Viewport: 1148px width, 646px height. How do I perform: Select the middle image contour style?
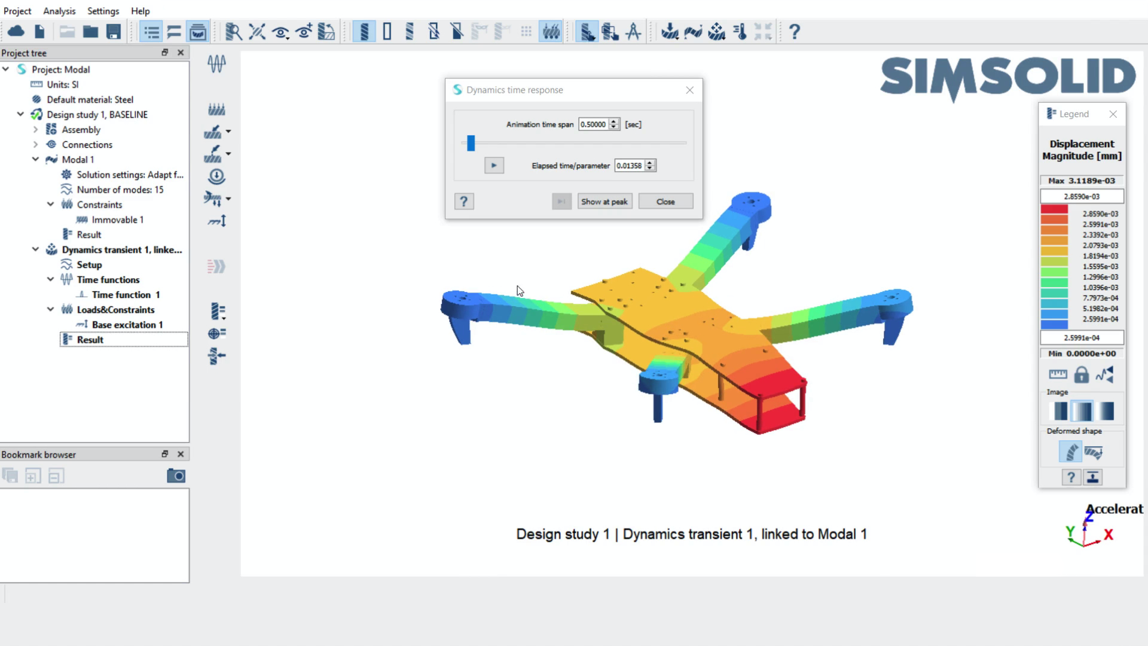[1082, 411]
